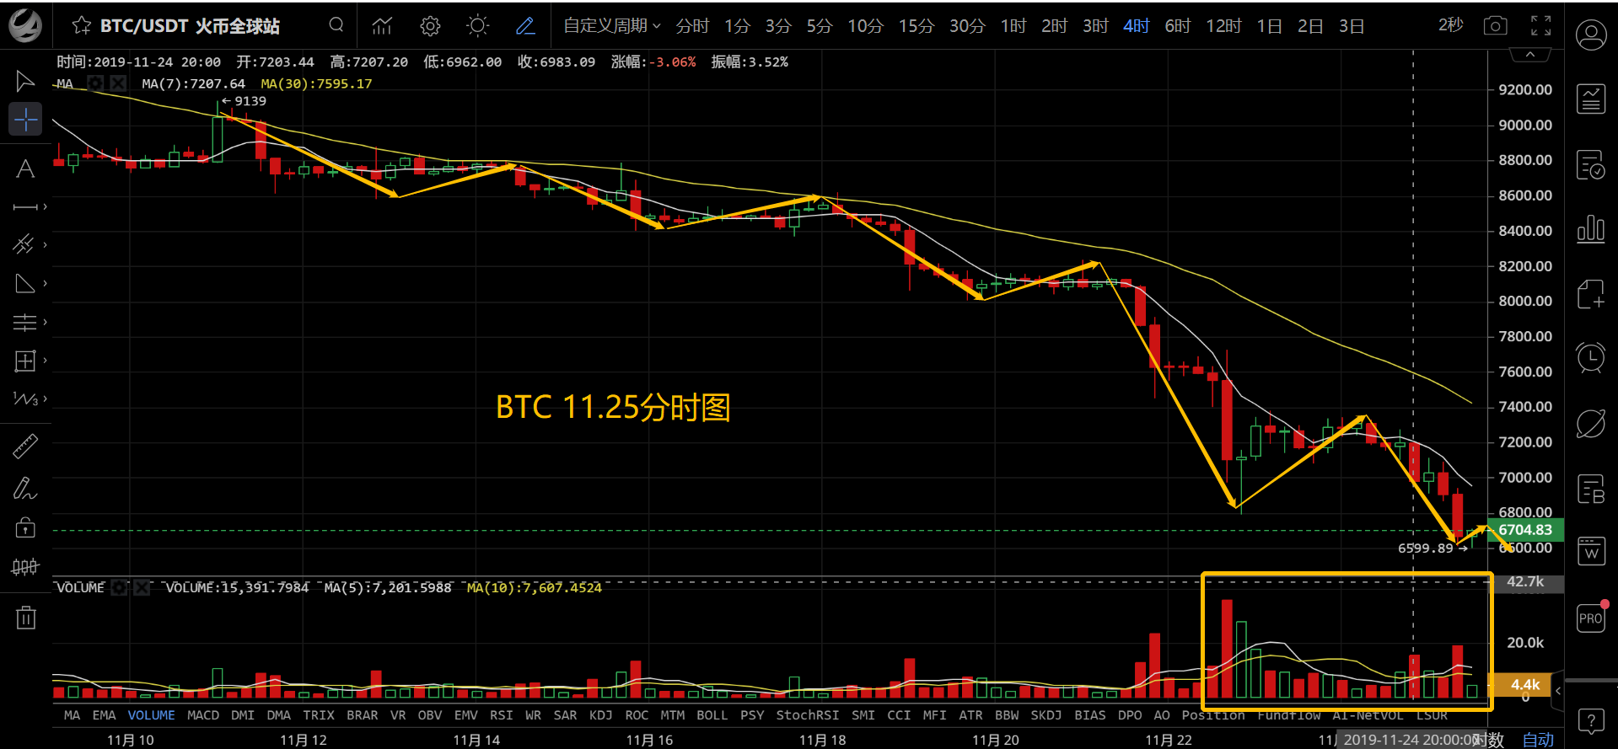
Task: Switch to the 1时 period
Action: pyautogui.click(x=1013, y=26)
